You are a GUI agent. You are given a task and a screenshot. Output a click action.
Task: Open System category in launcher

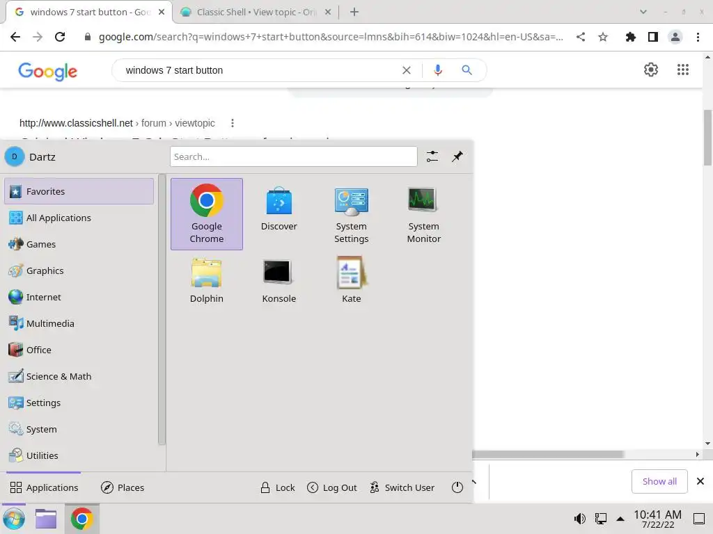click(79, 428)
